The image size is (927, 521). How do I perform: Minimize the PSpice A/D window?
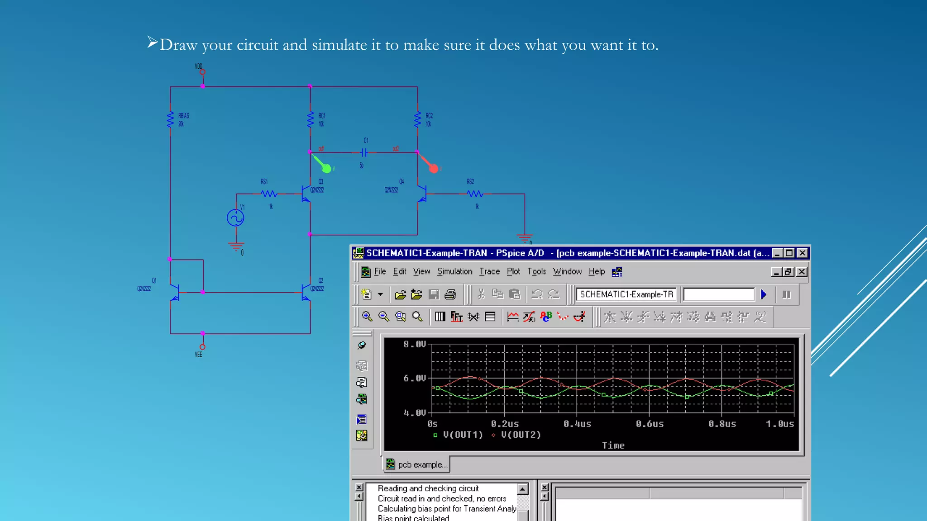click(x=777, y=253)
